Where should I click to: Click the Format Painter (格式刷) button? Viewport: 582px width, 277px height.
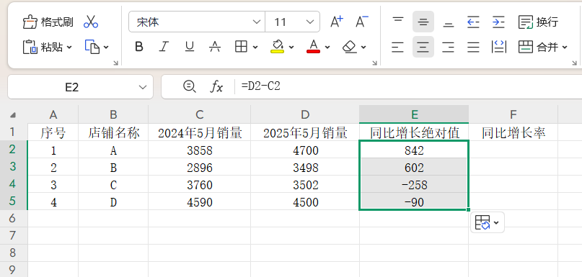click(x=48, y=22)
